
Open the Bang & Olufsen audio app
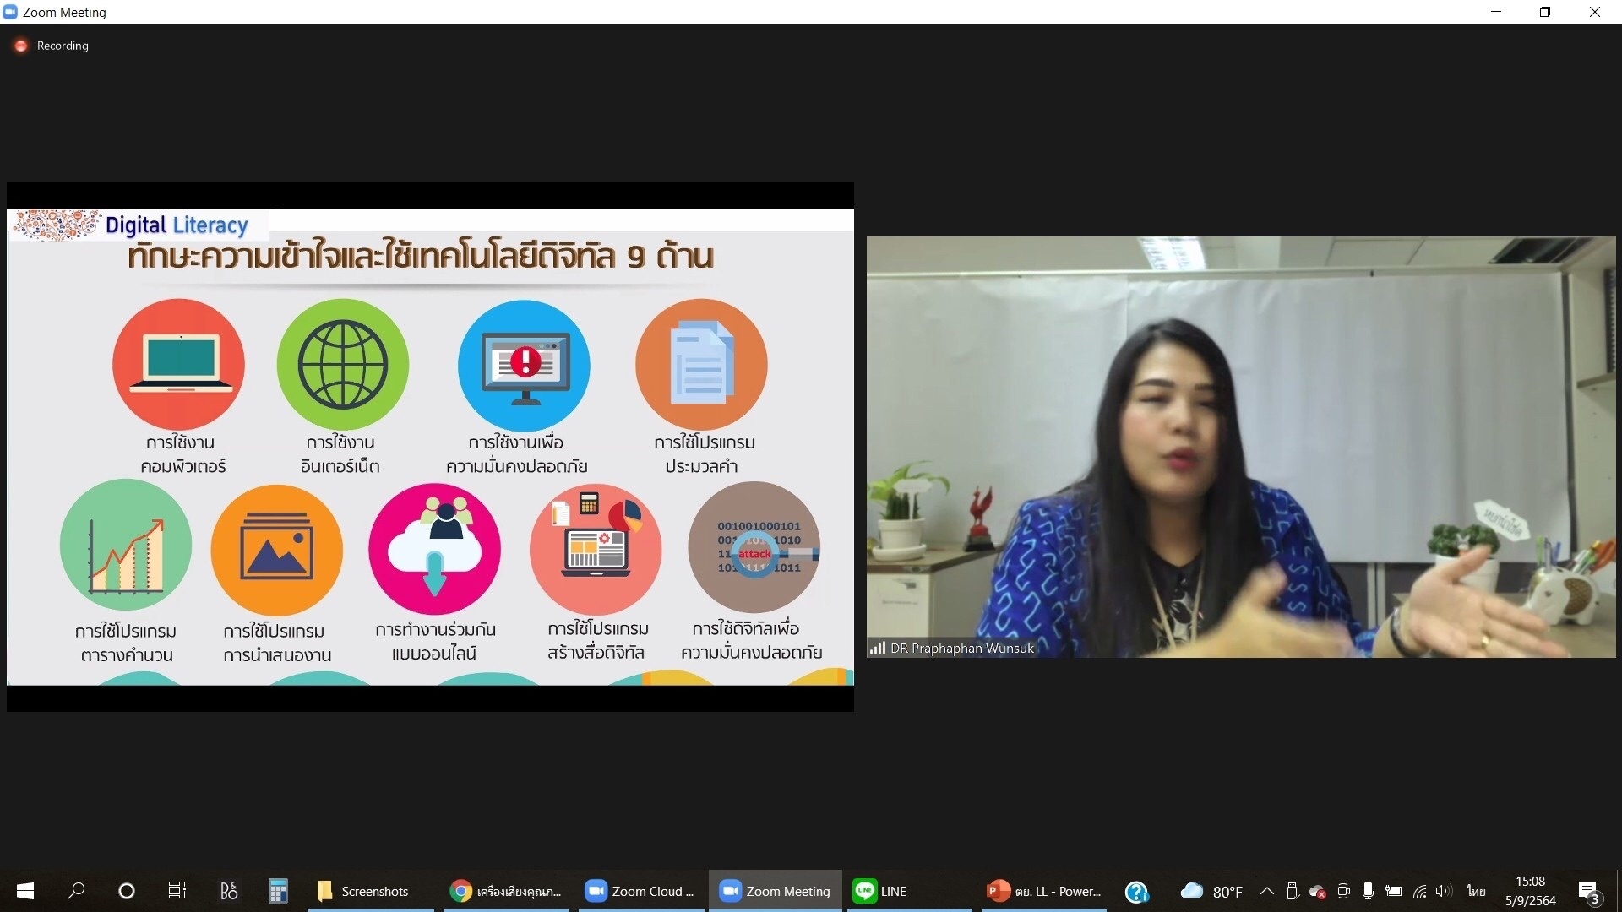coord(227,891)
